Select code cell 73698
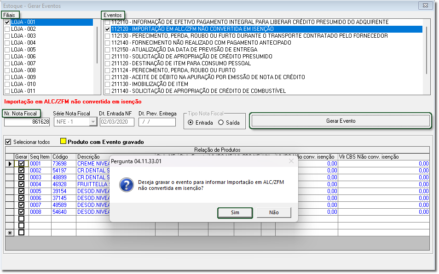The image size is (439, 274). pyautogui.click(x=64, y=164)
